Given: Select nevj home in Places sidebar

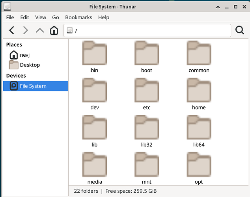Looking at the screenshot, I should point(24,55).
